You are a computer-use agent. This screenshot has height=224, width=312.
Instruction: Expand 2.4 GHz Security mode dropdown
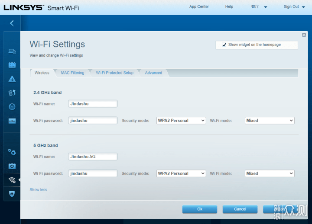coord(181,121)
